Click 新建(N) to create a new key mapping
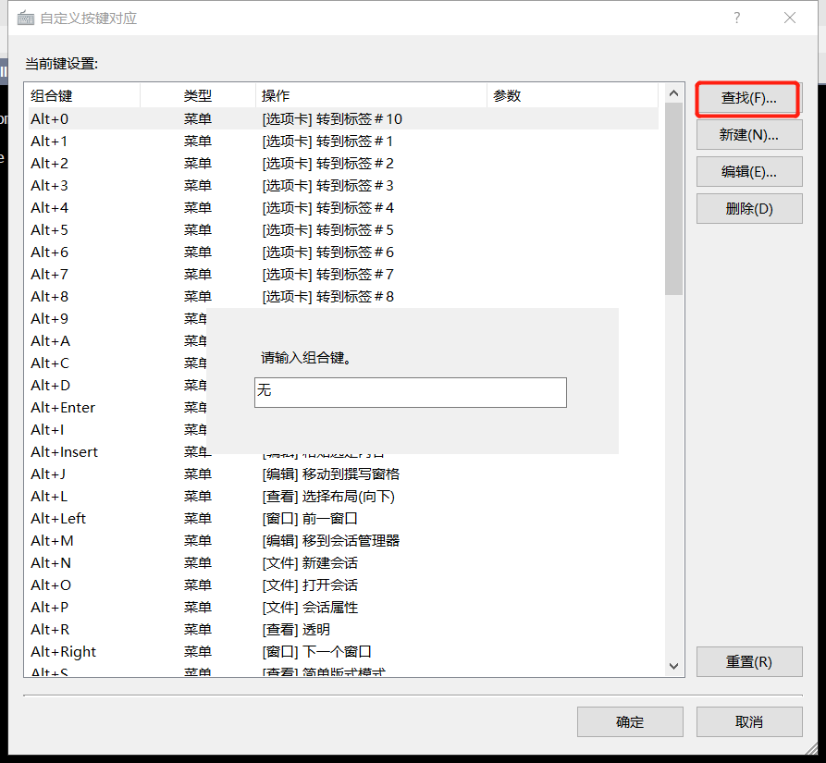The image size is (826, 763). coord(749,135)
